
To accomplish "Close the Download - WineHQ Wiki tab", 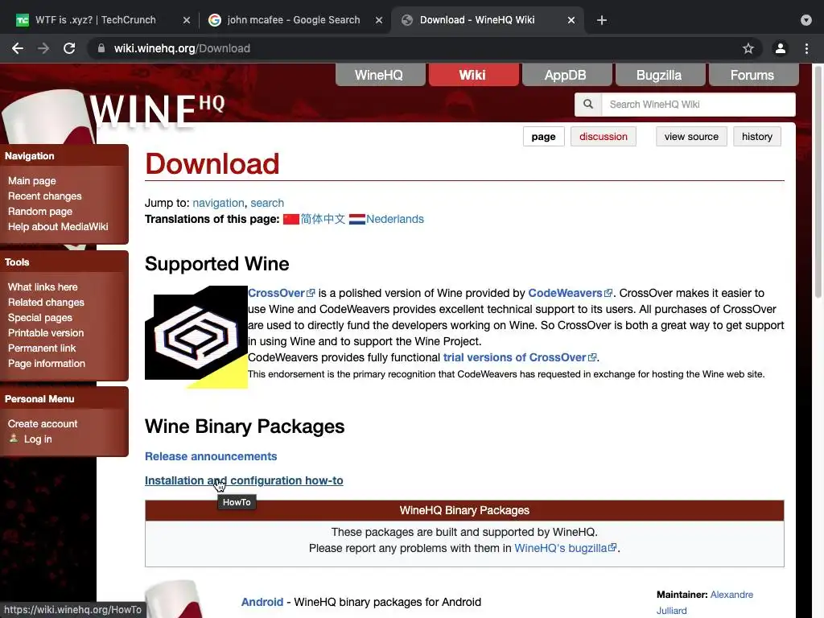I will 571,20.
